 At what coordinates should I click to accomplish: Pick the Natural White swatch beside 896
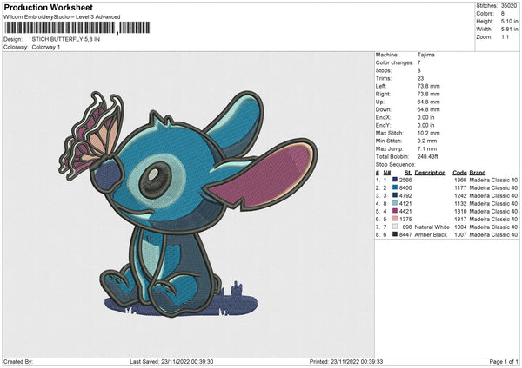pyautogui.click(x=395, y=227)
